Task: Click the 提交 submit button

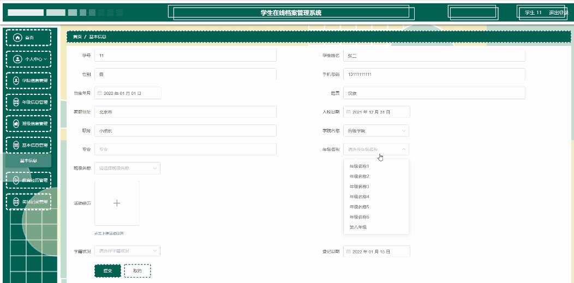Action: (107, 271)
